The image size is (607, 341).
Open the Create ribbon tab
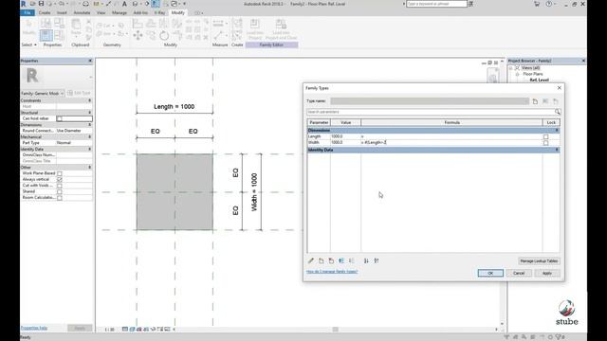[x=45, y=12]
